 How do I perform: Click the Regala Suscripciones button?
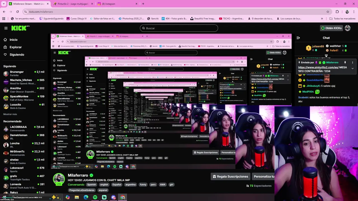tap(230, 176)
